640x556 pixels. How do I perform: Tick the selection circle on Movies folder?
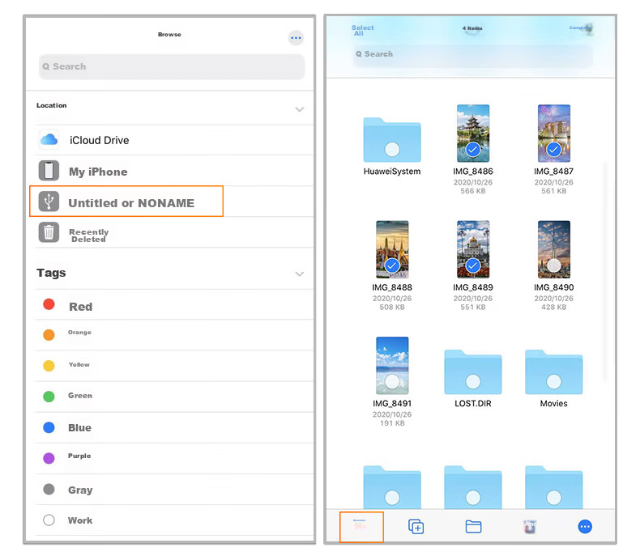click(x=554, y=381)
